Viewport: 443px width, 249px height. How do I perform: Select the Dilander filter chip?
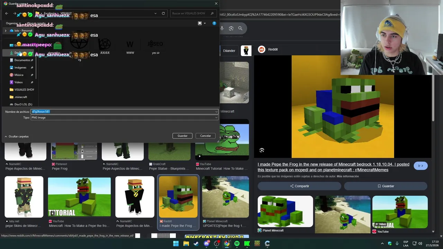(x=229, y=50)
